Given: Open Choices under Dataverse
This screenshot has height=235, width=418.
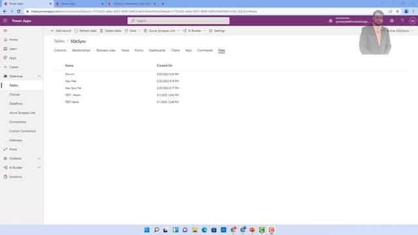Looking at the screenshot, I should [14, 95].
